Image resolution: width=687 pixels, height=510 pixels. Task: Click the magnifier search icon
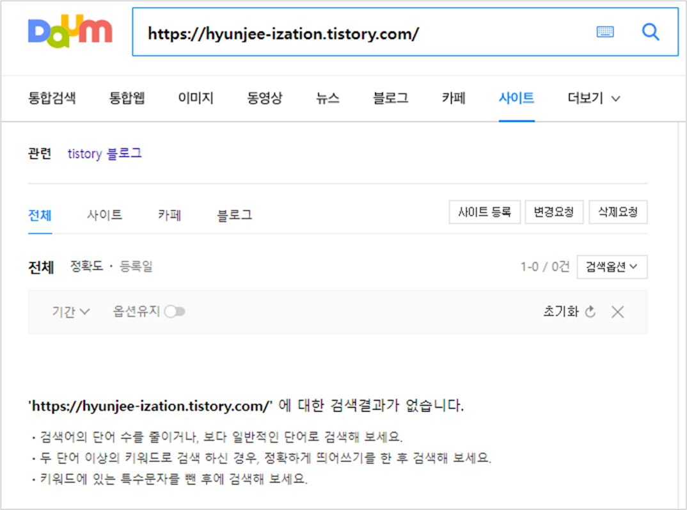click(x=651, y=31)
